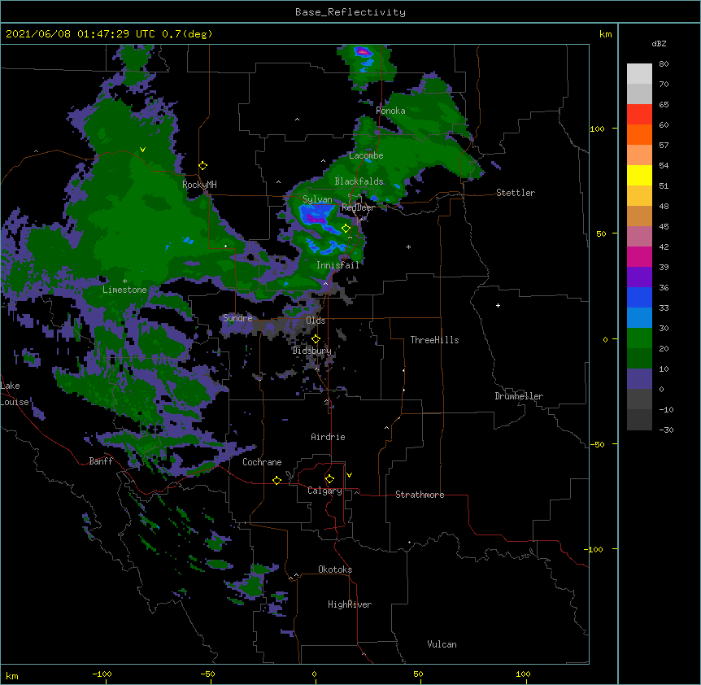Click the Blackfalds label
The height and width of the screenshot is (685, 701).
359,181
